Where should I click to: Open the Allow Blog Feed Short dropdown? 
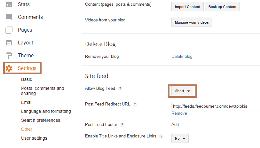[182, 91]
